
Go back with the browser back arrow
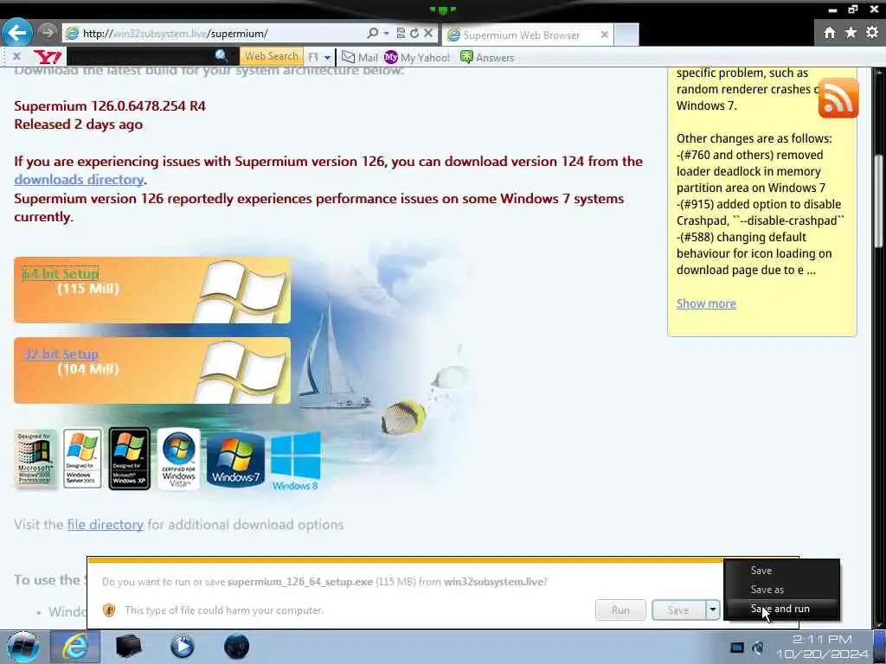click(17, 33)
